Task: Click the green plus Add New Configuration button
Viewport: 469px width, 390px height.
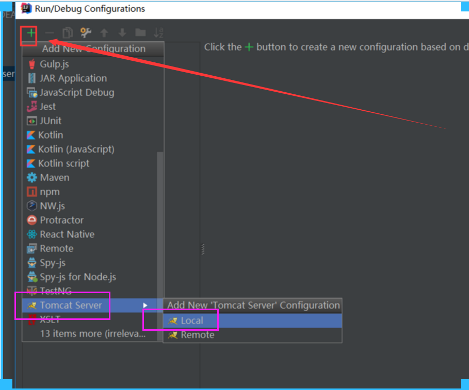Action: pos(31,33)
